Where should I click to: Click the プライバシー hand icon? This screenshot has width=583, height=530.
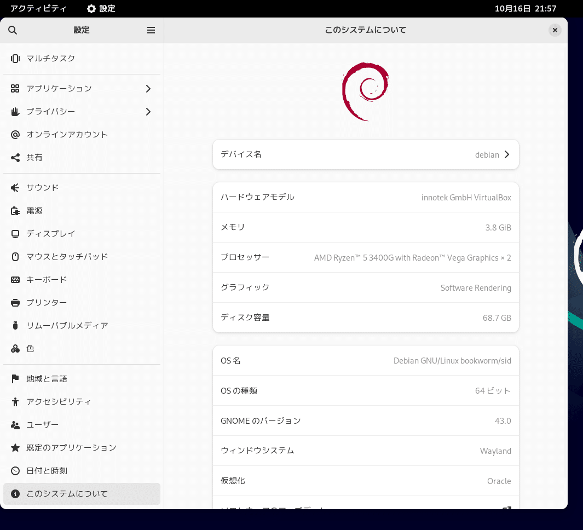click(x=15, y=112)
